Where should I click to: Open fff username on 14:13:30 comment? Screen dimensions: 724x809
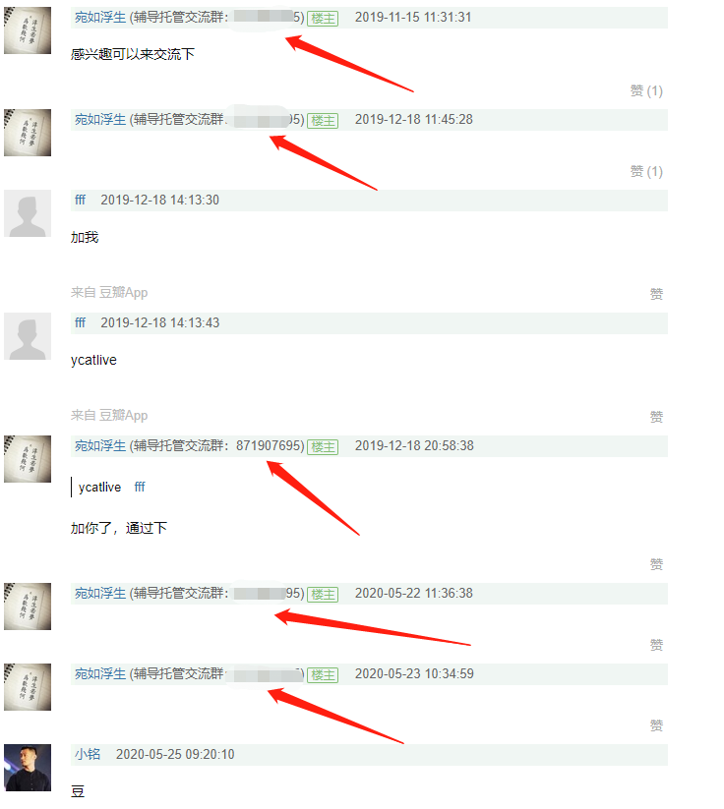(x=80, y=200)
